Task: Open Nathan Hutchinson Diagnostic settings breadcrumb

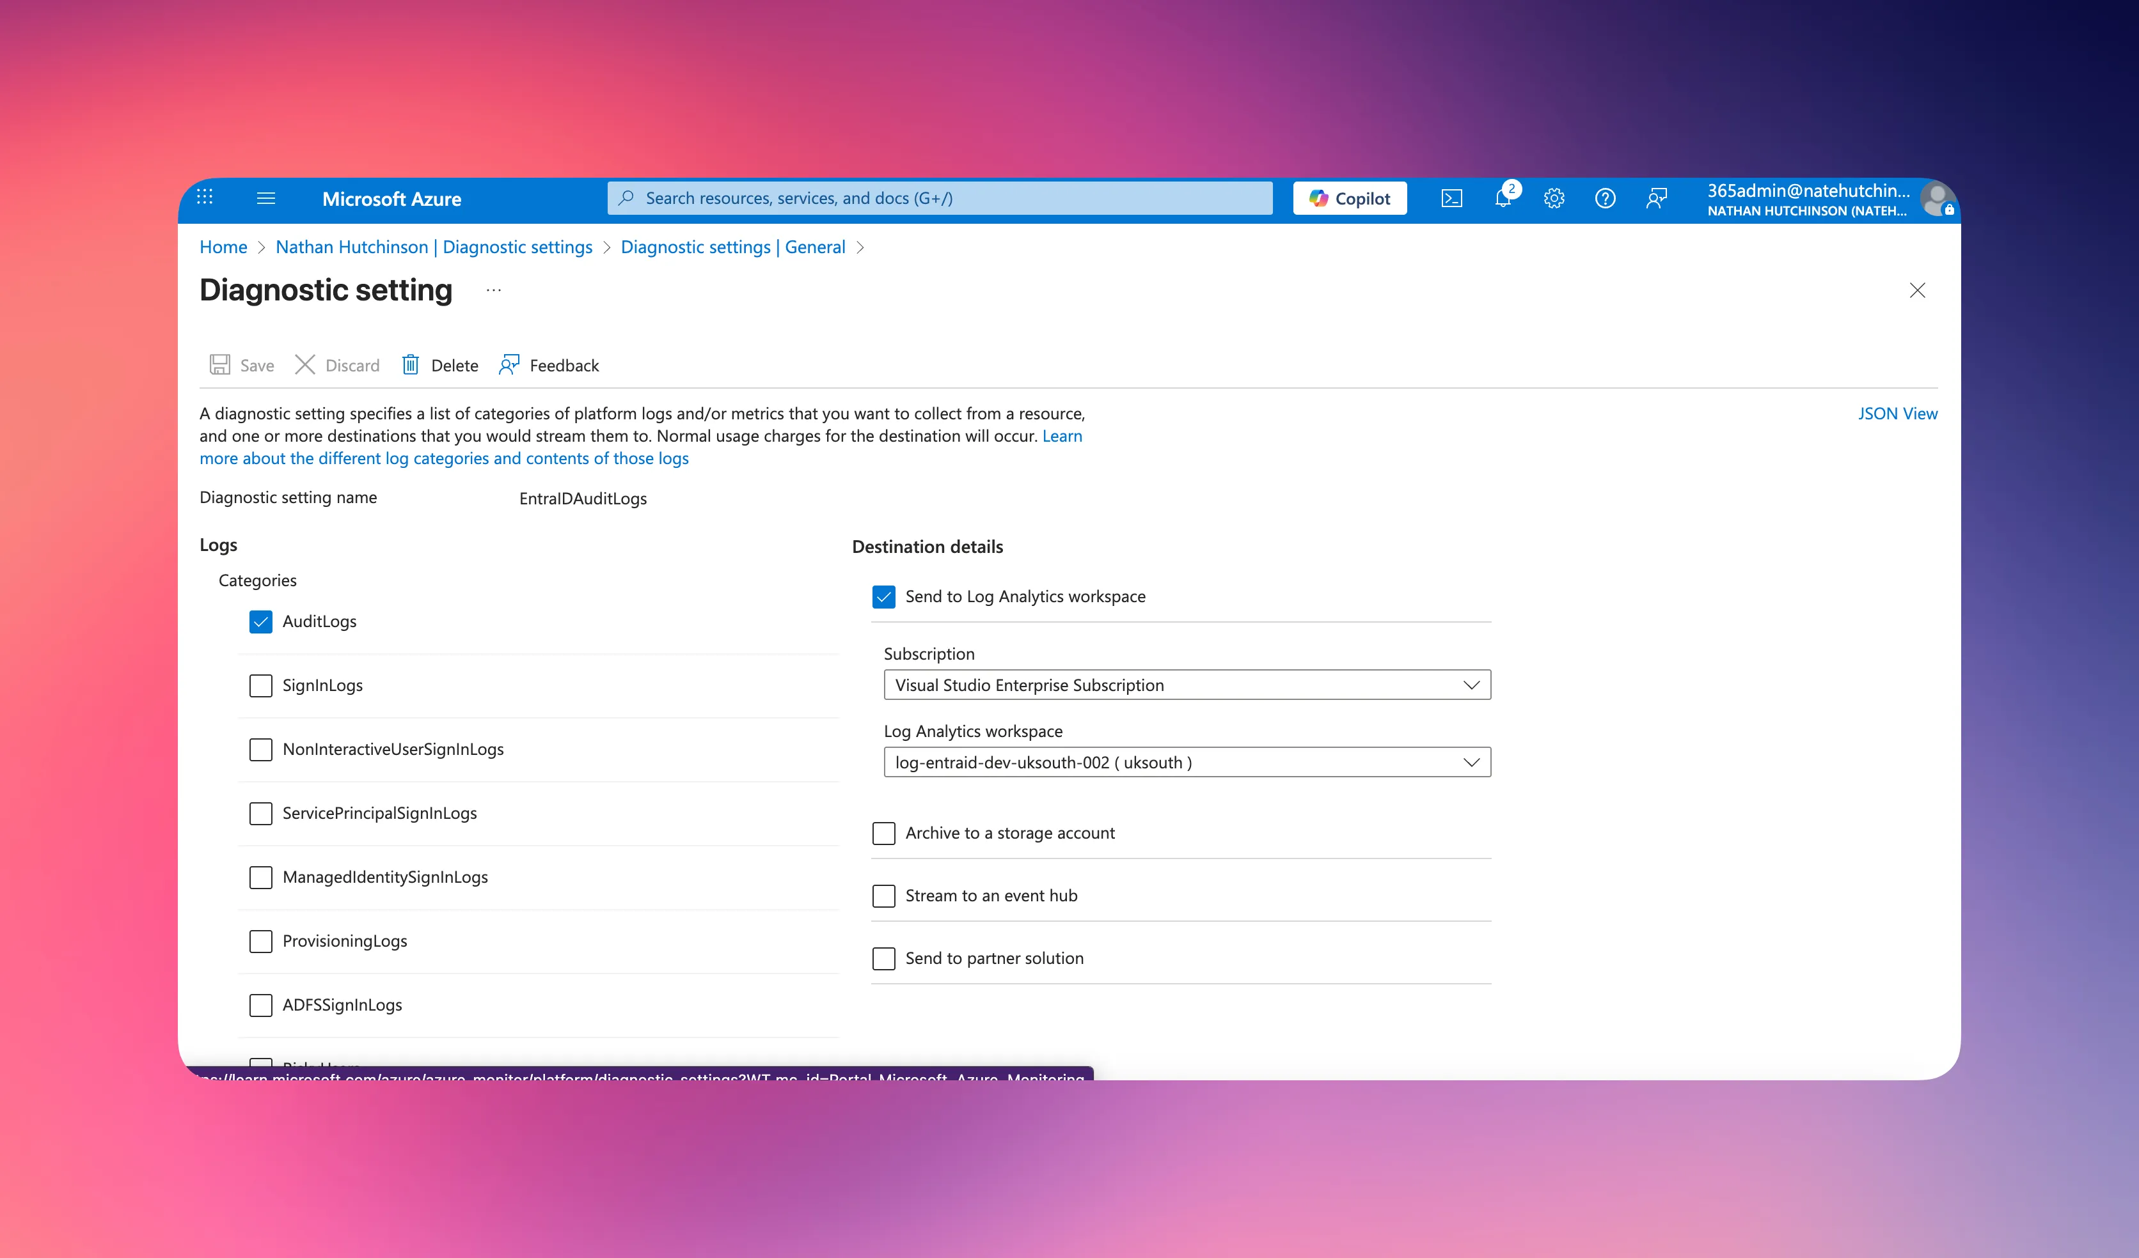Action: [x=434, y=247]
